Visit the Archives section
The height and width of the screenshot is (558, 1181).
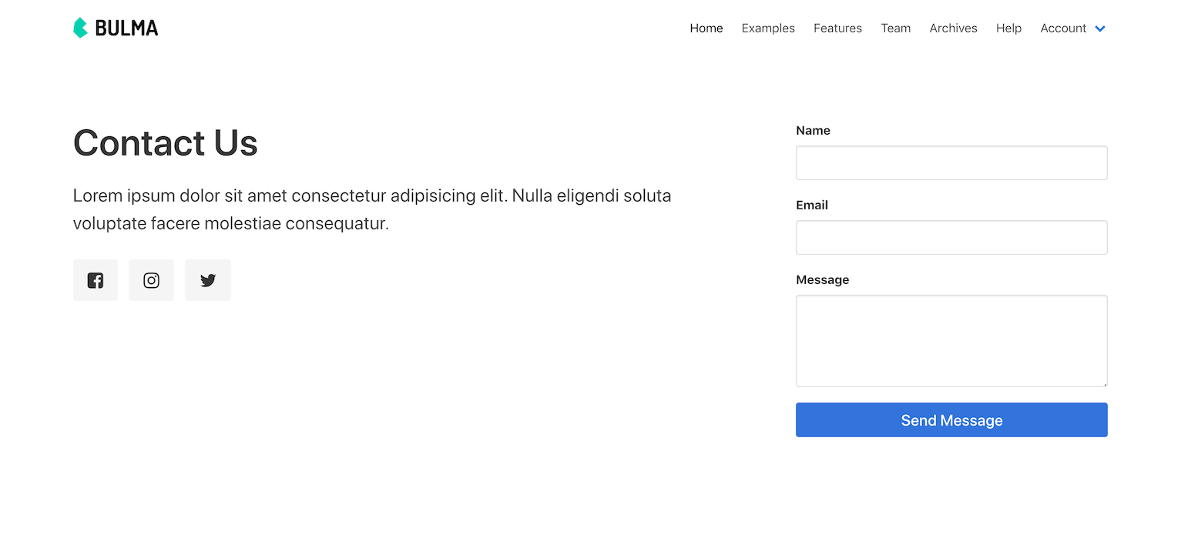(x=953, y=28)
